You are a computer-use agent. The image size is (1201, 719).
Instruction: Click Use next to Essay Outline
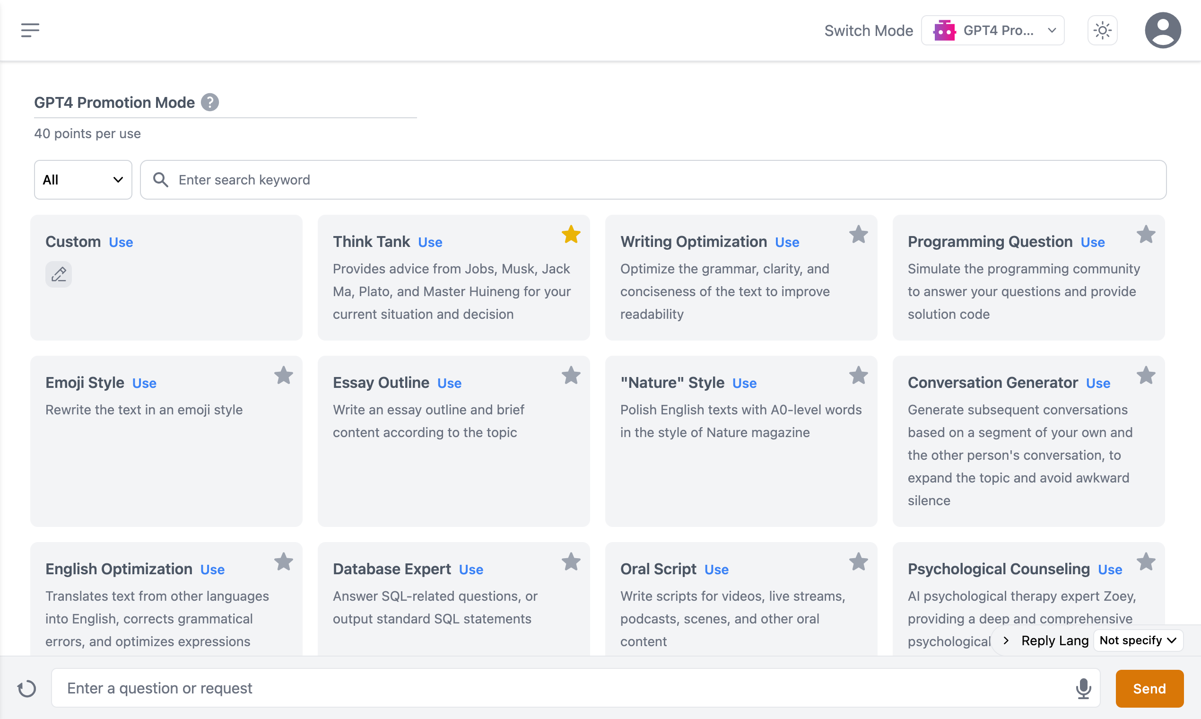click(449, 383)
